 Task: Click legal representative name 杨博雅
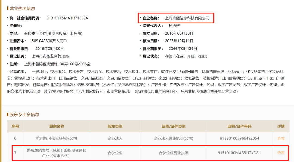tap(174, 26)
